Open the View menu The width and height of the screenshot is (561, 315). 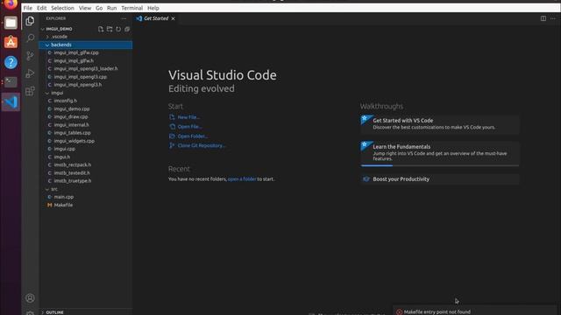point(85,8)
